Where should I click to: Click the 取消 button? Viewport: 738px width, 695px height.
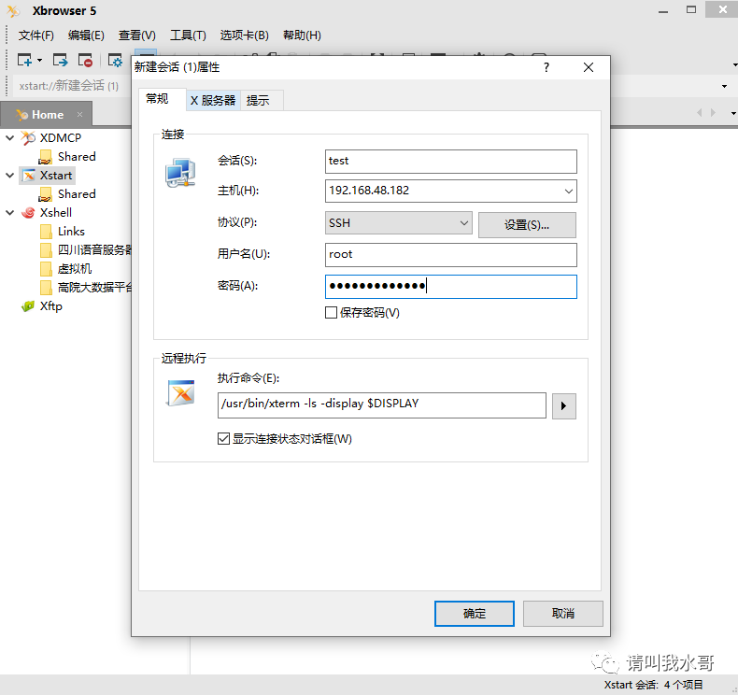[x=563, y=613]
